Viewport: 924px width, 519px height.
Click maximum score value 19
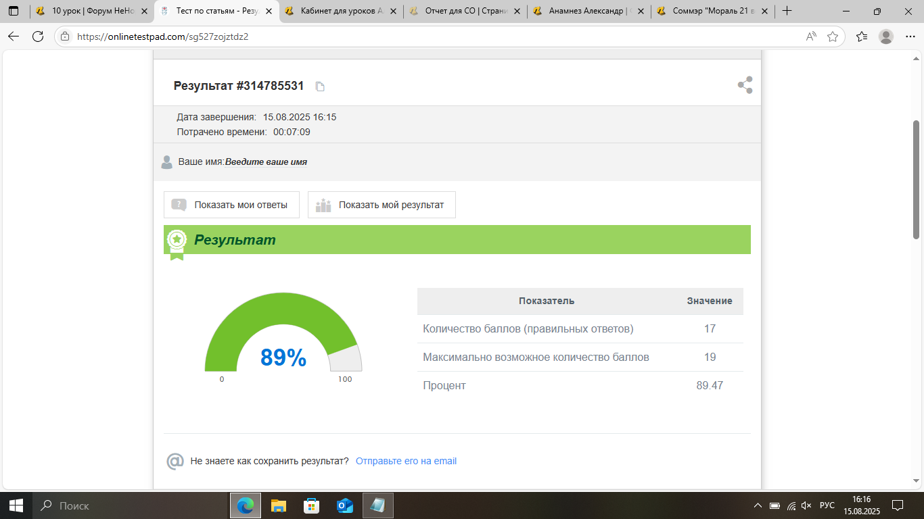[710, 357]
